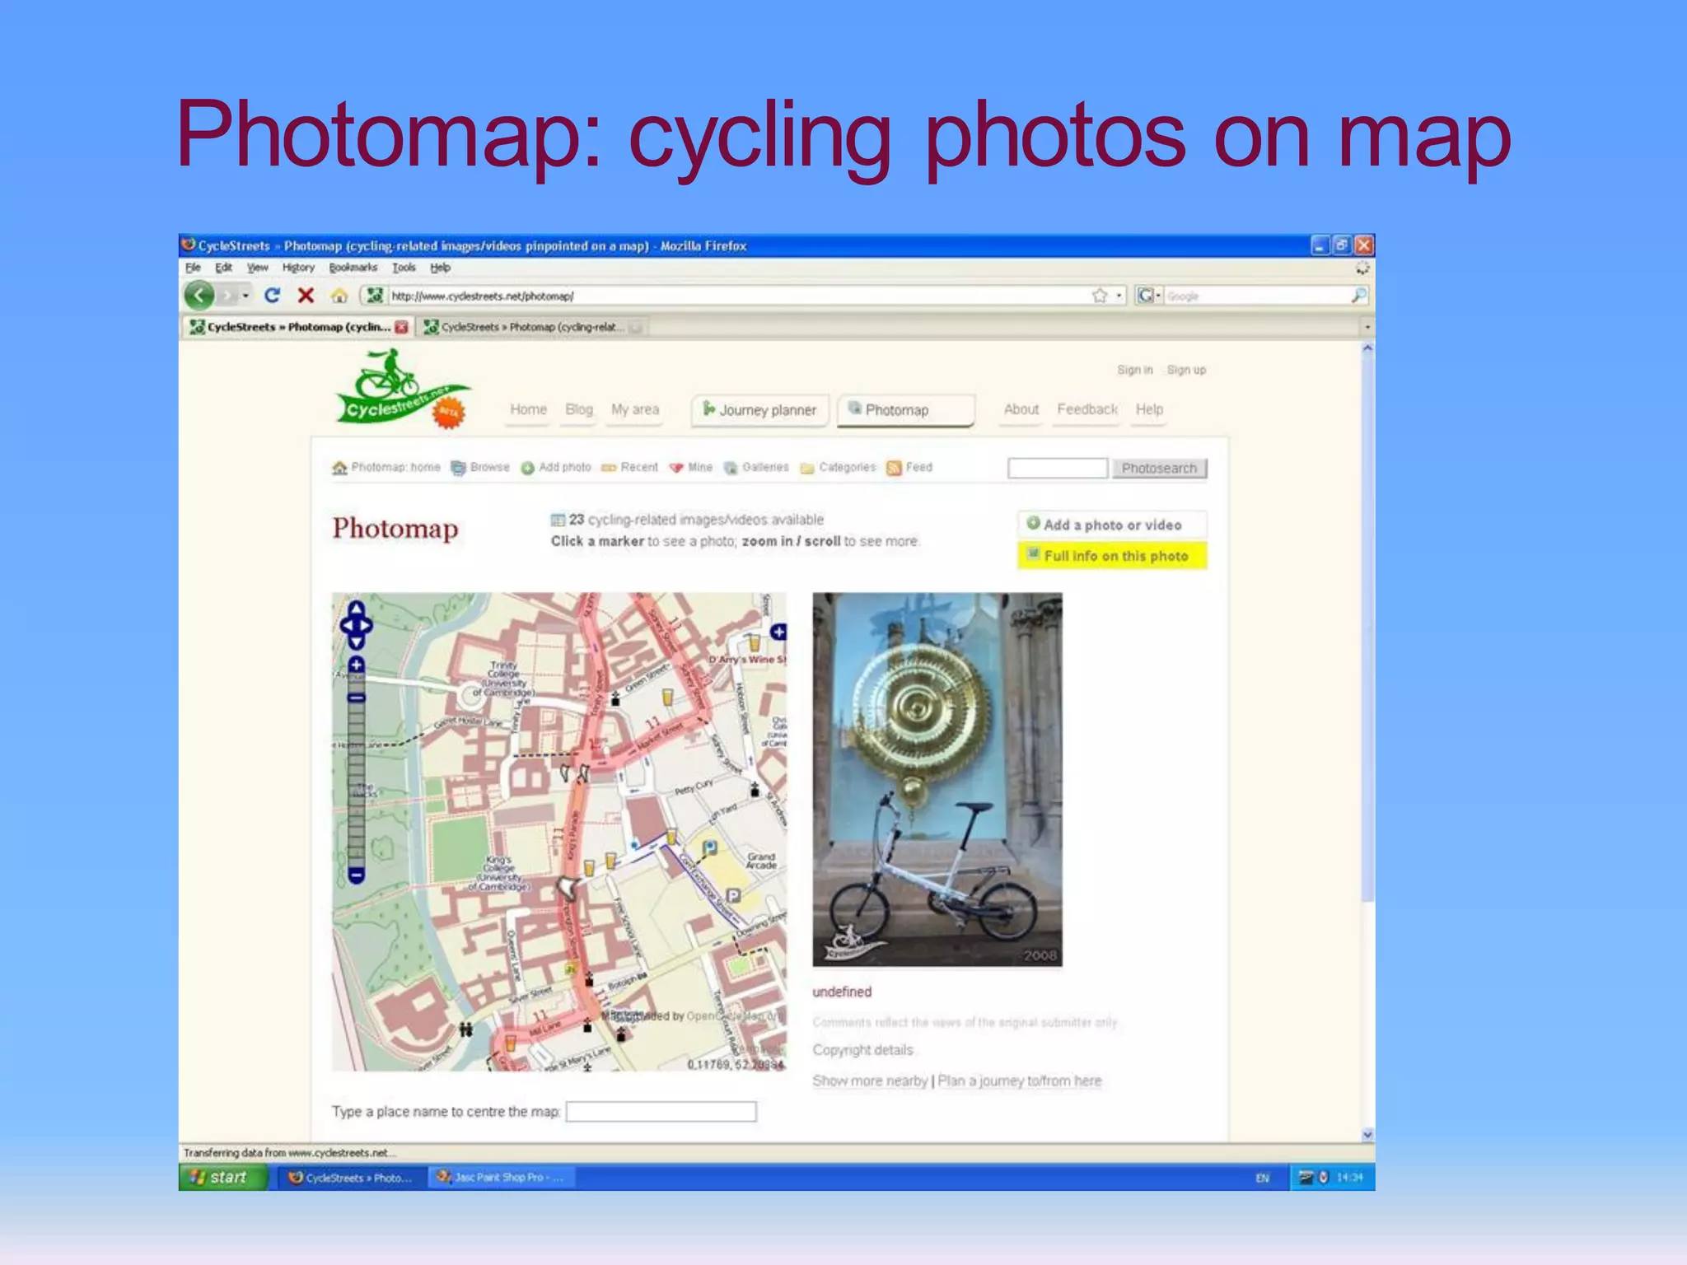Viewport: 1687px width, 1265px height.
Task: Click the Browse icon in the Photomap toolbar
Action: [458, 468]
